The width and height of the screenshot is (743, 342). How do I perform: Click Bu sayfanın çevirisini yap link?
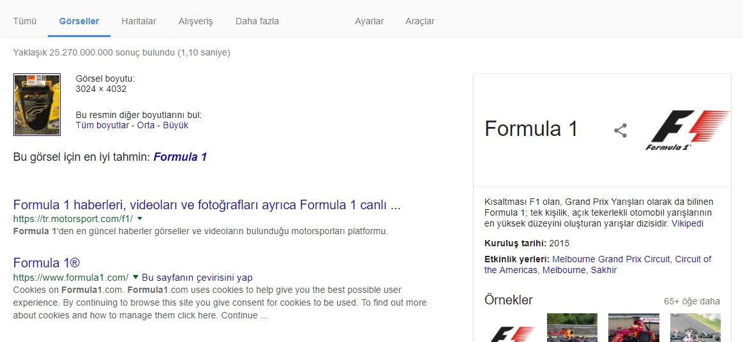[197, 277]
